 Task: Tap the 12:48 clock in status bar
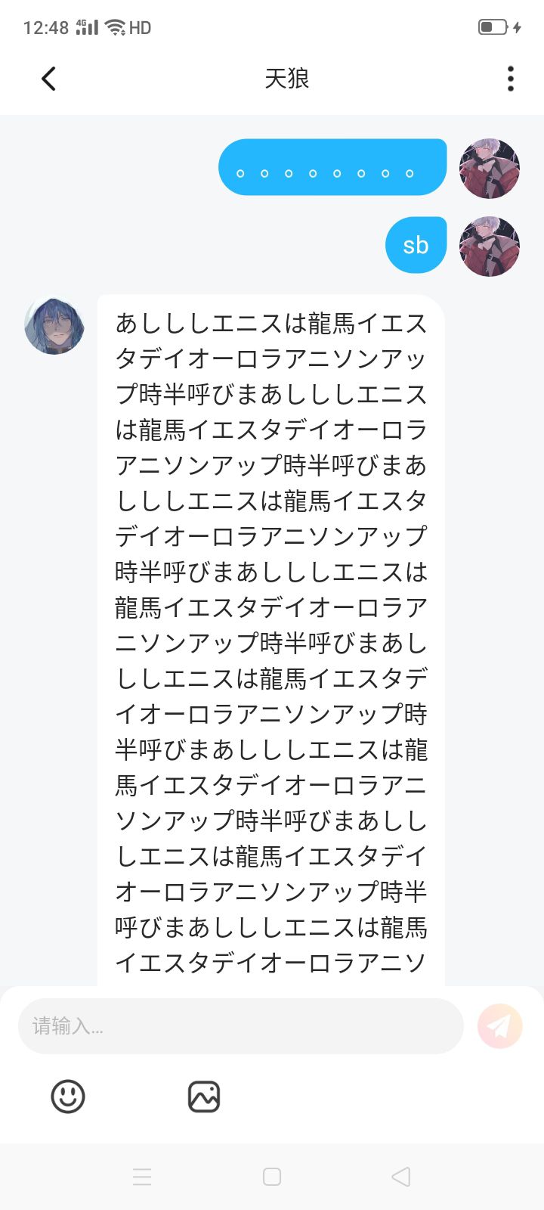coord(45,28)
